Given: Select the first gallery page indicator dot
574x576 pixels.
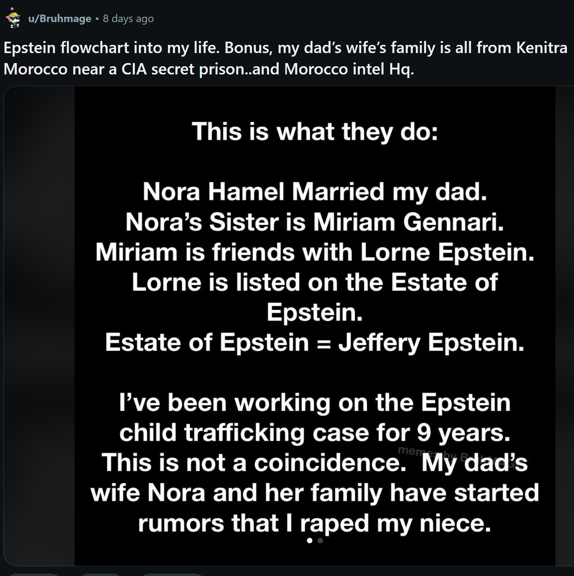Looking at the screenshot, I should coord(309,541).
